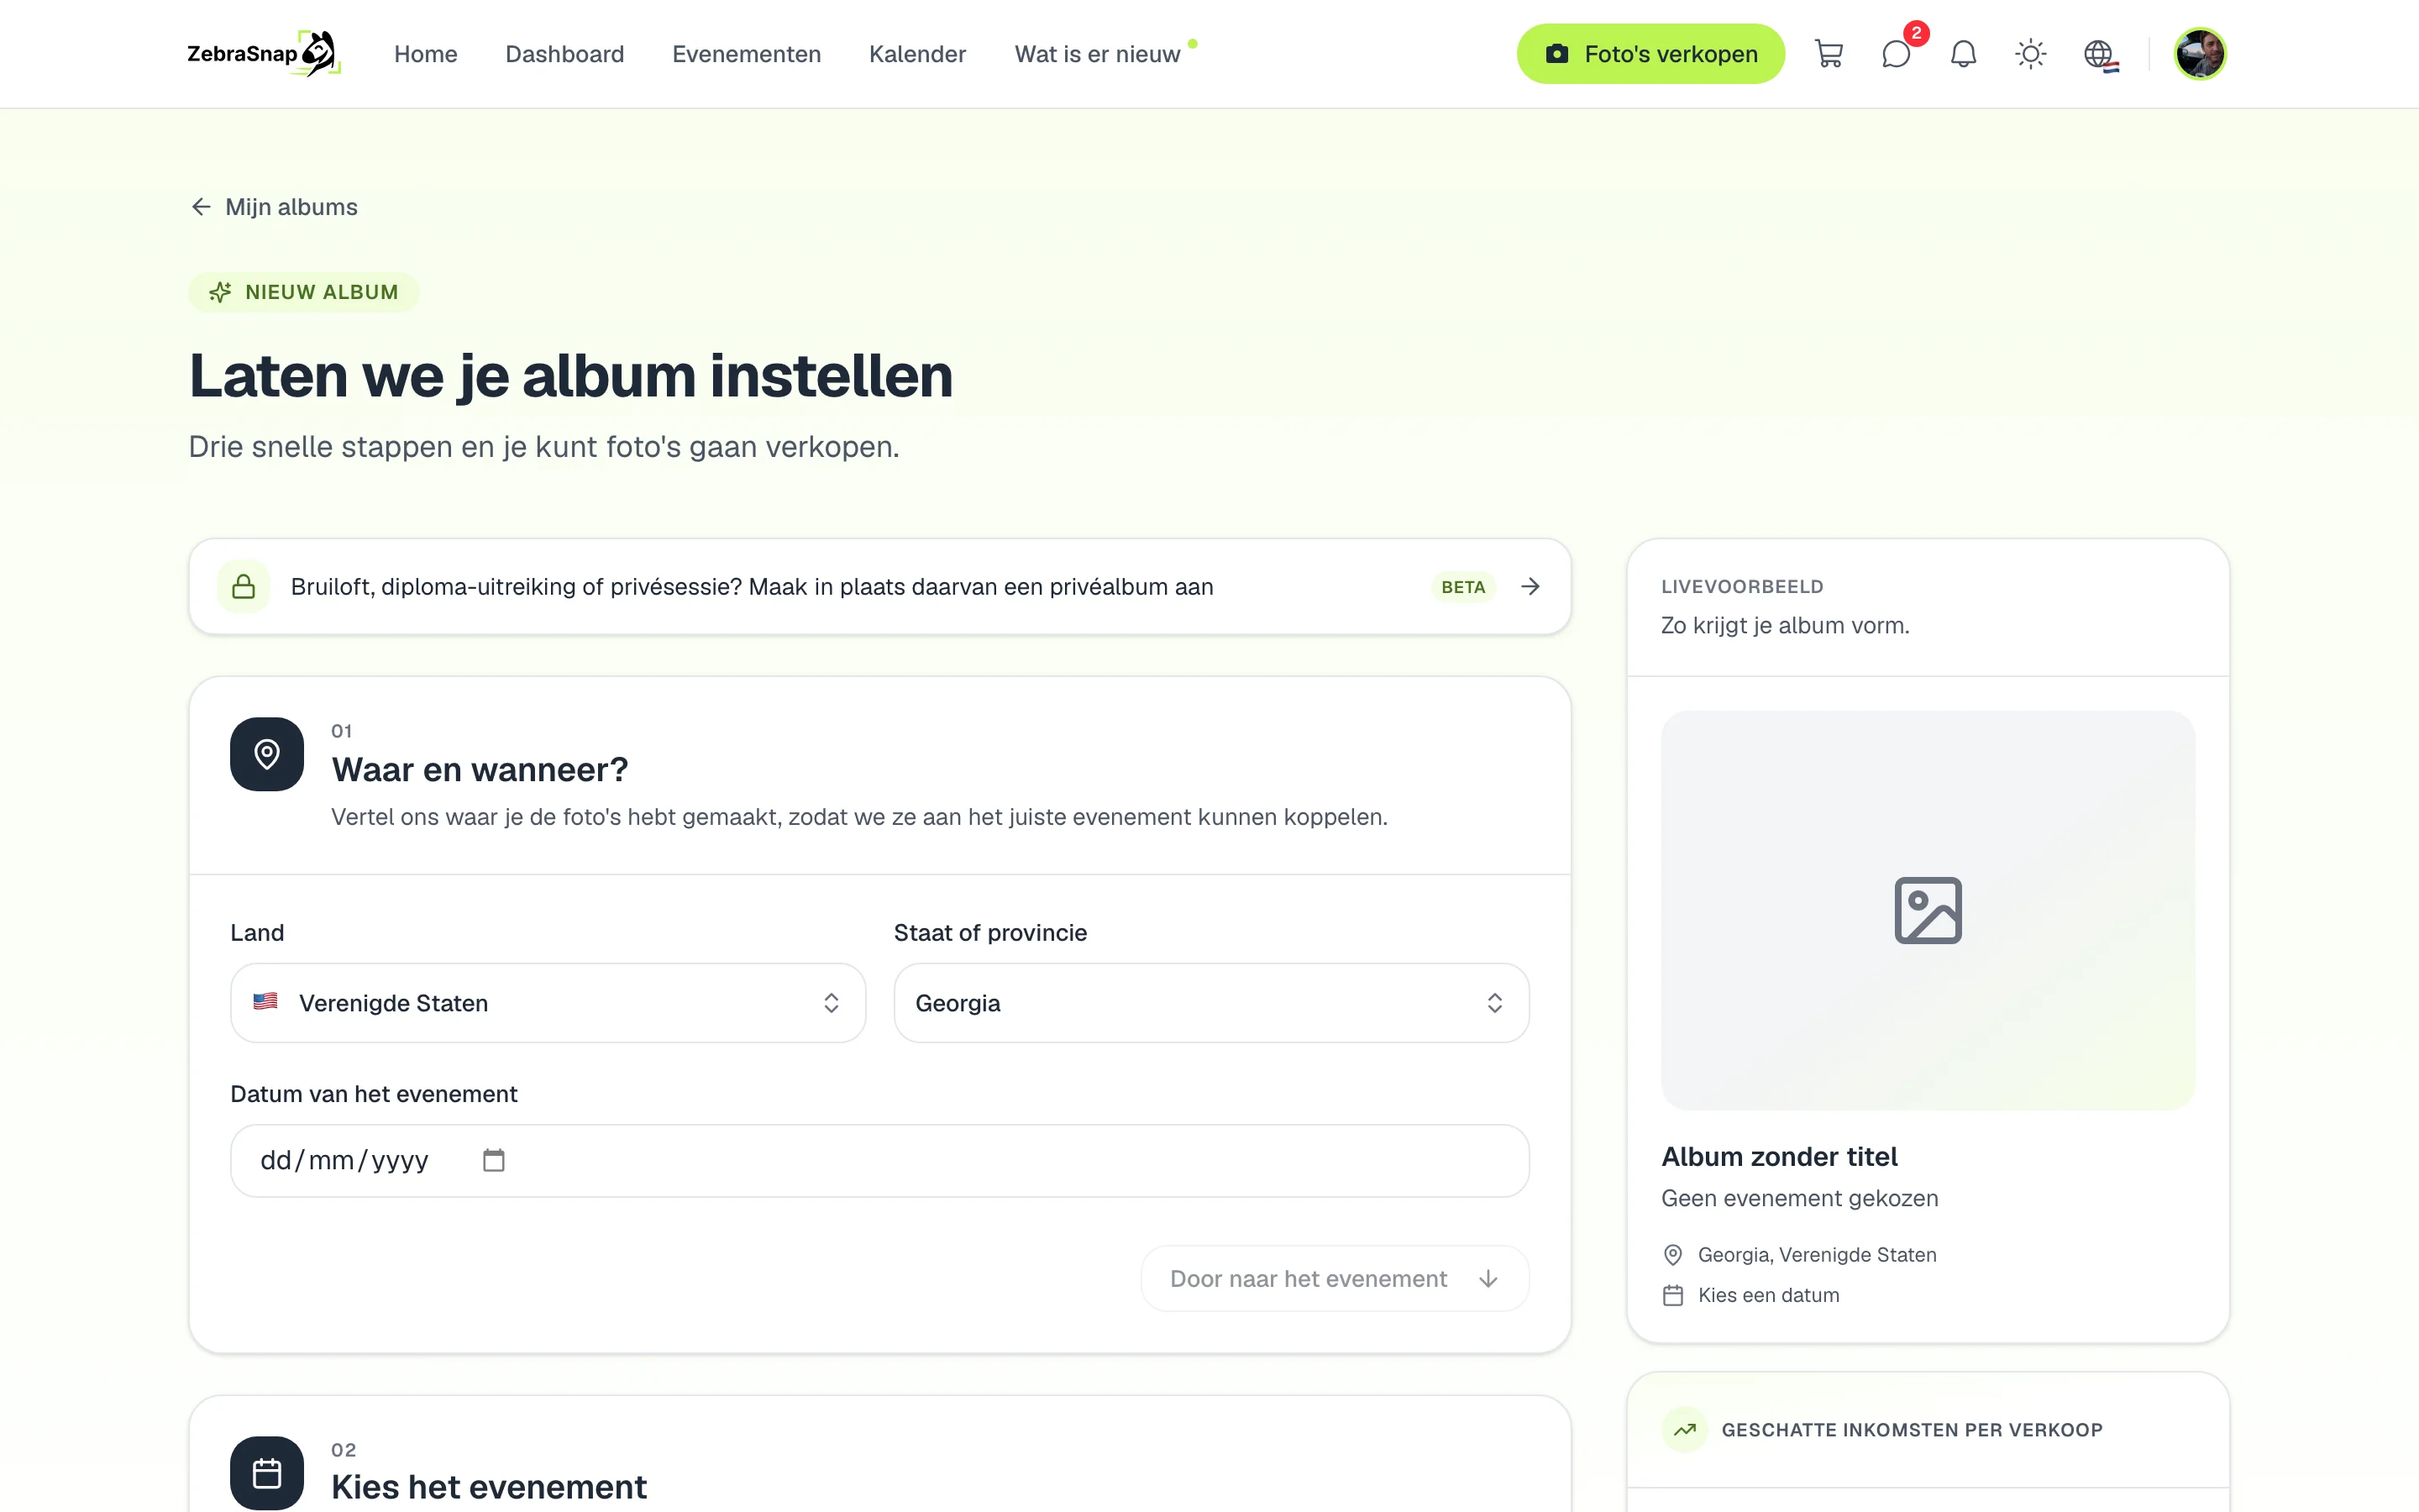Click the calendar icon beside Kies een datum

[x=1672, y=1296]
